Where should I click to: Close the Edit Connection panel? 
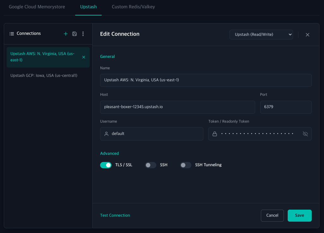coord(308,35)
